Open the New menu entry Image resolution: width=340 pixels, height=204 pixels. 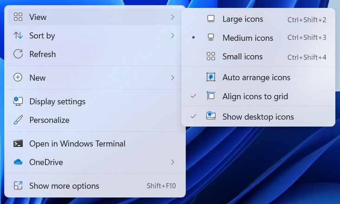coord(95,78)
